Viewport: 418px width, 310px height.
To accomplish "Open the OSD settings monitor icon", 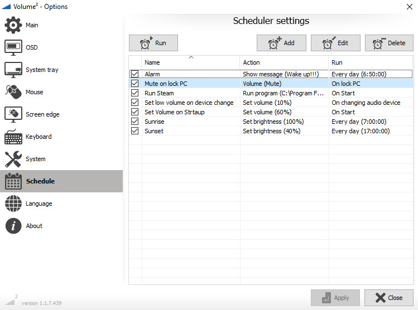I will click(x=13, y=48).
